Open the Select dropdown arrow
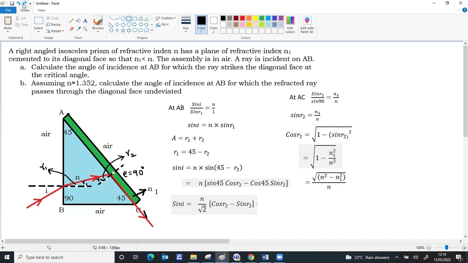The image size is (468, 263). point(38,32)
